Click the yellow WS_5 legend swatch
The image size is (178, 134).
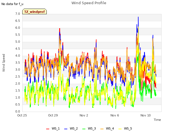120,129
